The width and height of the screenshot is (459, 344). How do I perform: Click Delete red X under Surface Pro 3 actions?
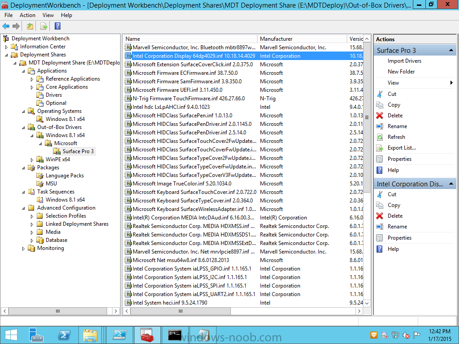(x=380, y=116)
